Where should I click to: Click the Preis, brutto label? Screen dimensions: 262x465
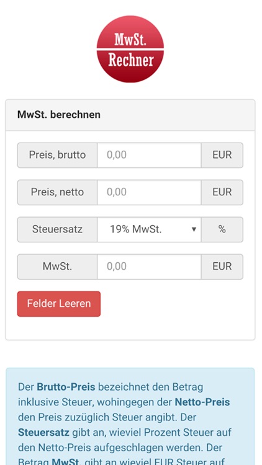pos(57,155)
